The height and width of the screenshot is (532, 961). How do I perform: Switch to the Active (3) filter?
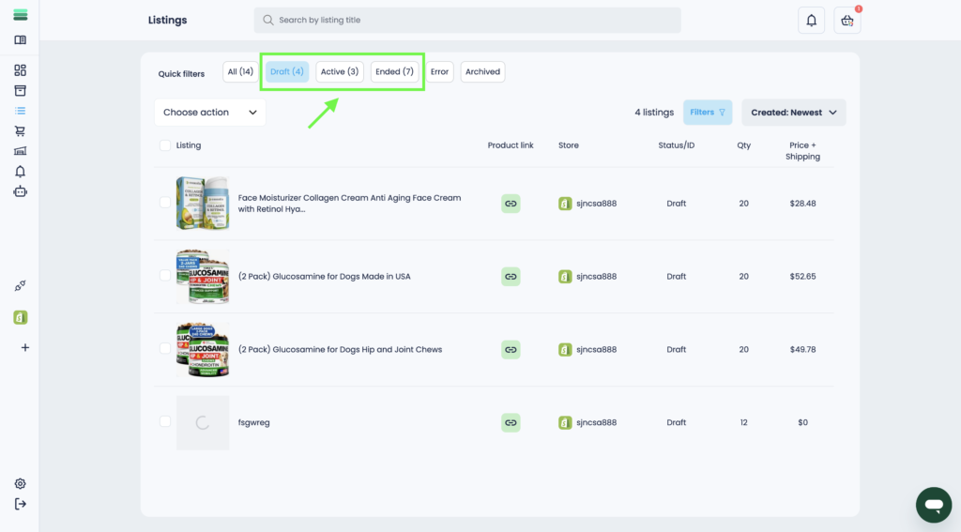coord(339,72)
